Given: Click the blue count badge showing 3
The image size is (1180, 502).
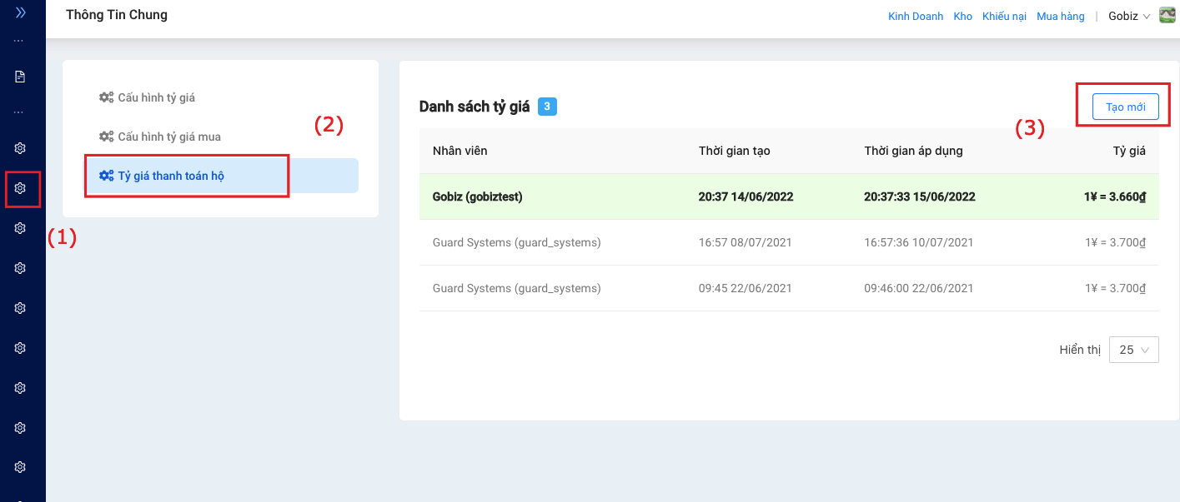Looking at the screenshot, I should (x=547, y=107).
